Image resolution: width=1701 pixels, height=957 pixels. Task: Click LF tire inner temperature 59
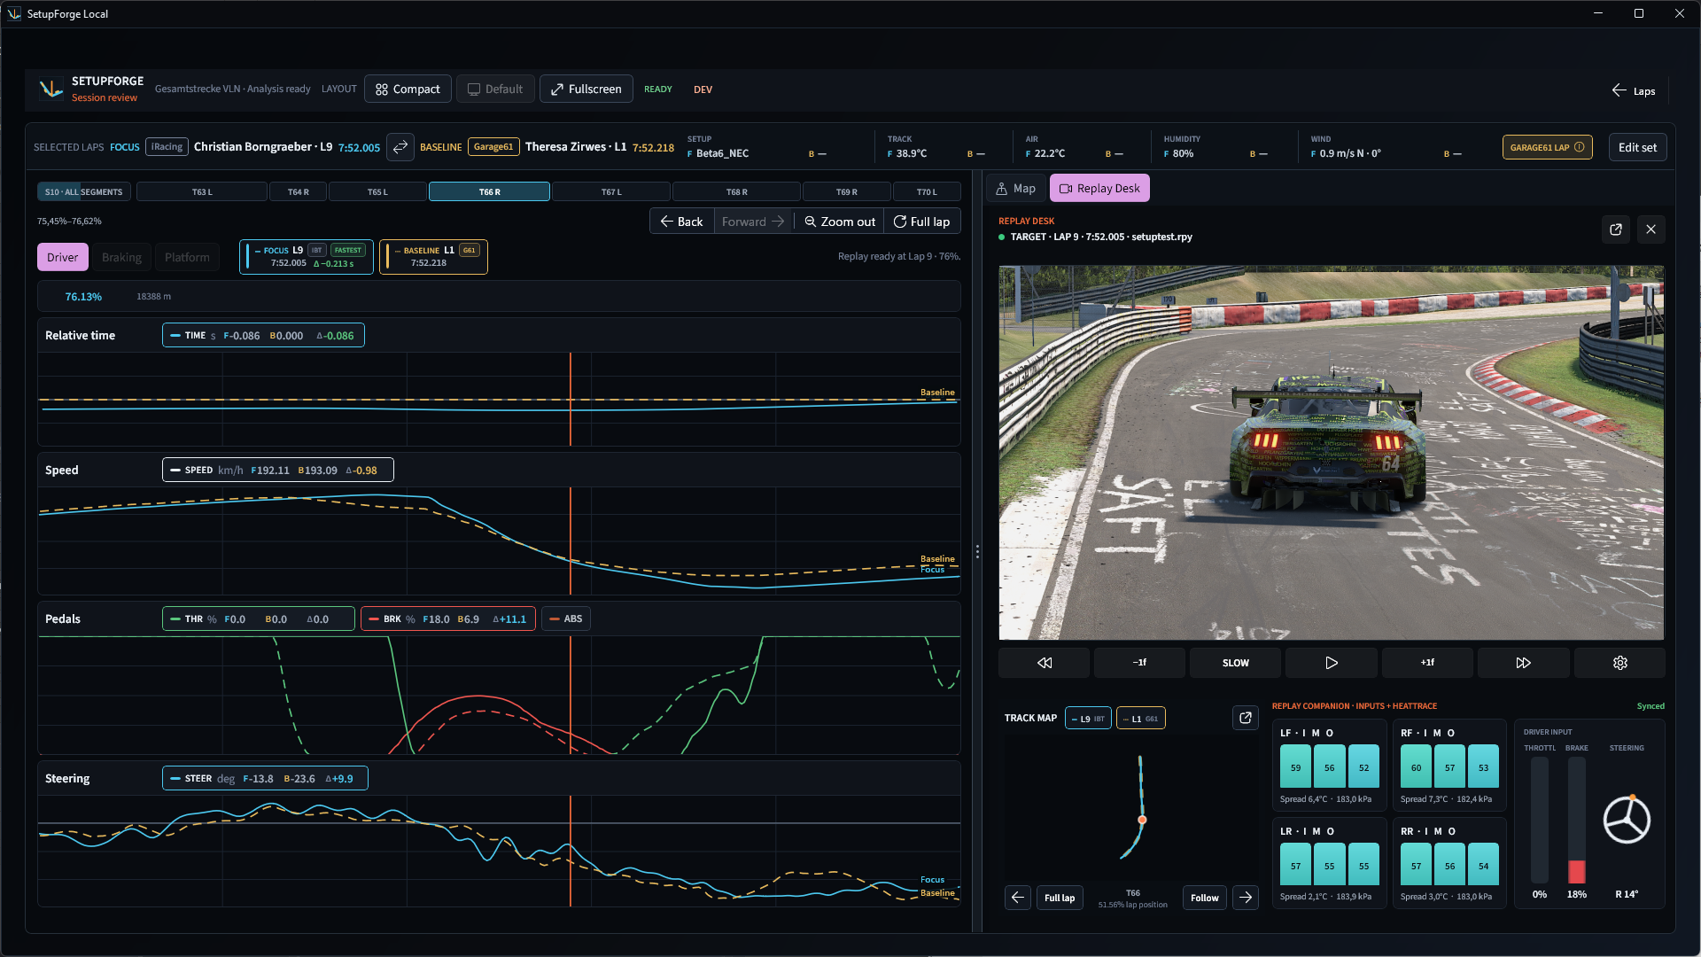click(x=1295, y=767)
